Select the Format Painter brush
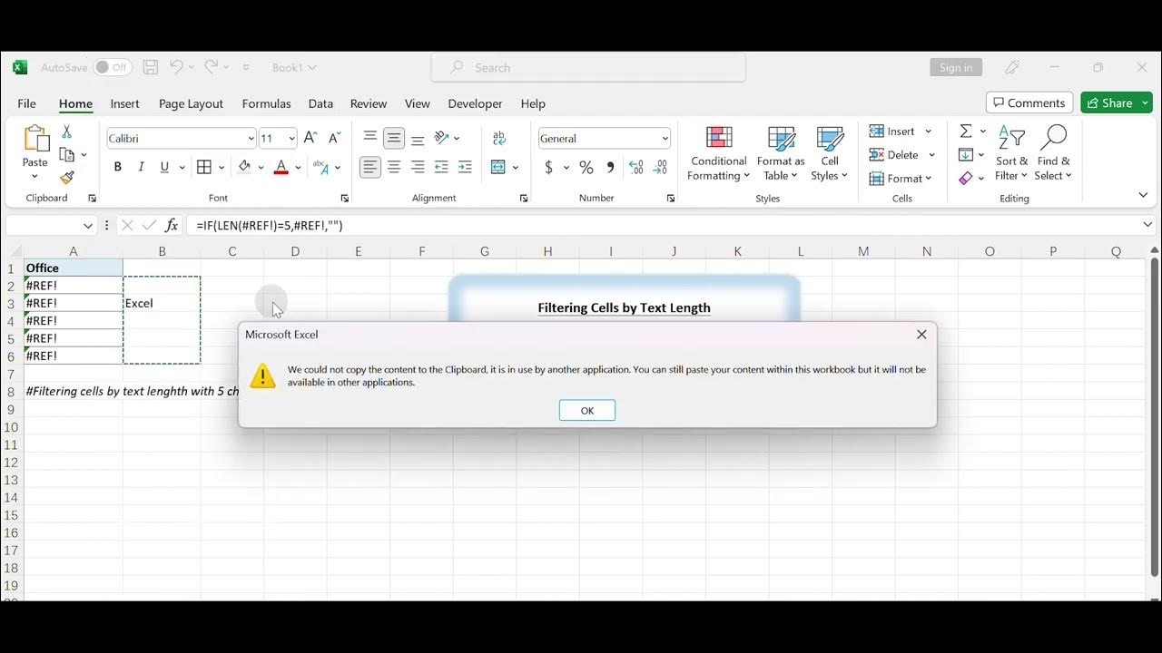This screenshot has width=1162, height=653. click(66, 178)
